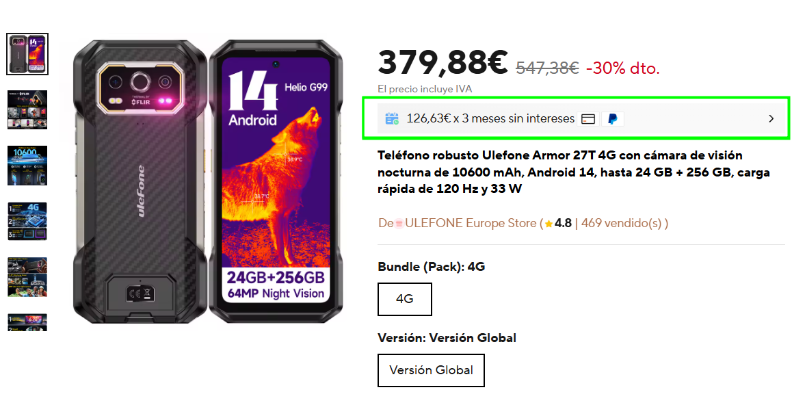Select the first product thumbnail

[27, 54]
